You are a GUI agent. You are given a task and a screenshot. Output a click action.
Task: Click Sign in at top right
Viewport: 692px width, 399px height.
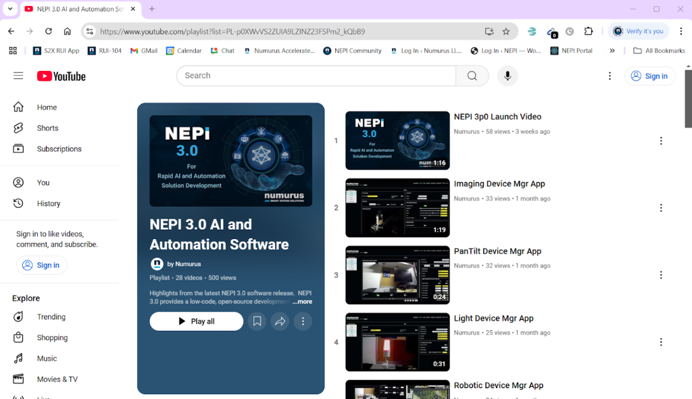(x=649, y=76)
